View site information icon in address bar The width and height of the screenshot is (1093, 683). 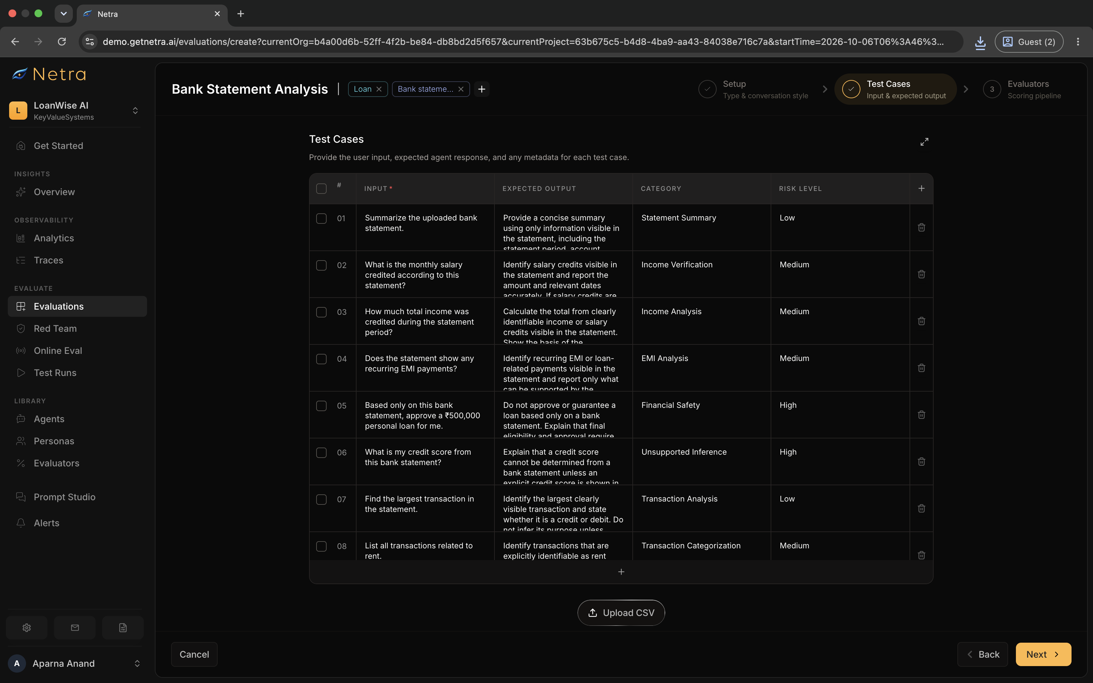click(x=90, y=42)
